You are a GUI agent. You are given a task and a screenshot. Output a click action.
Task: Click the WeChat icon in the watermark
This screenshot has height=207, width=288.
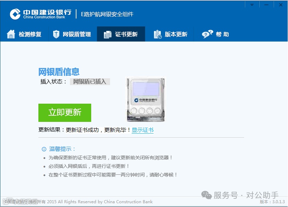(206, 195)
